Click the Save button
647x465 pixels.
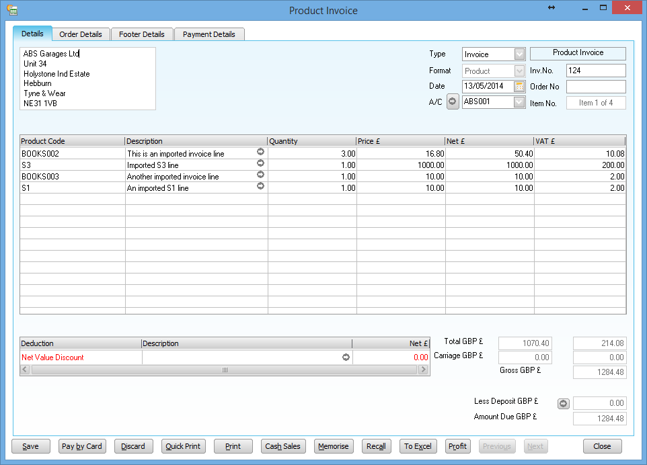click(x=30, y=446)
